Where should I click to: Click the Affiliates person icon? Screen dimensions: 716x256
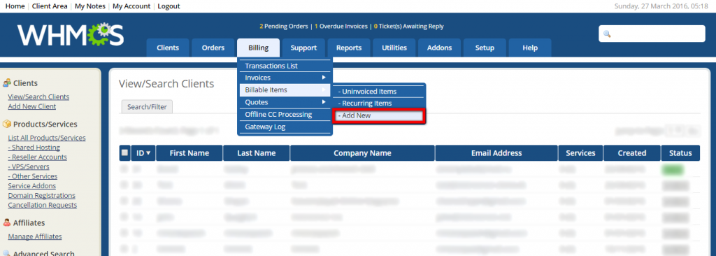coord(7,222)
